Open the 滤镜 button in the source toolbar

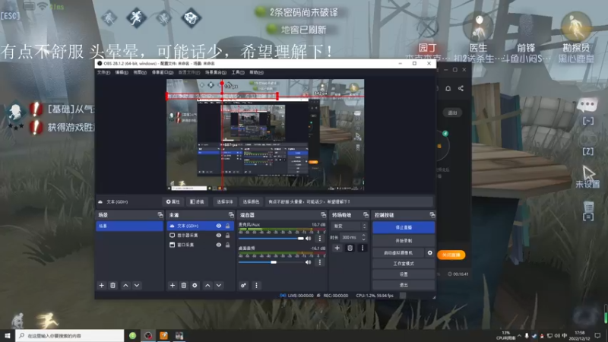click(197, 201)
